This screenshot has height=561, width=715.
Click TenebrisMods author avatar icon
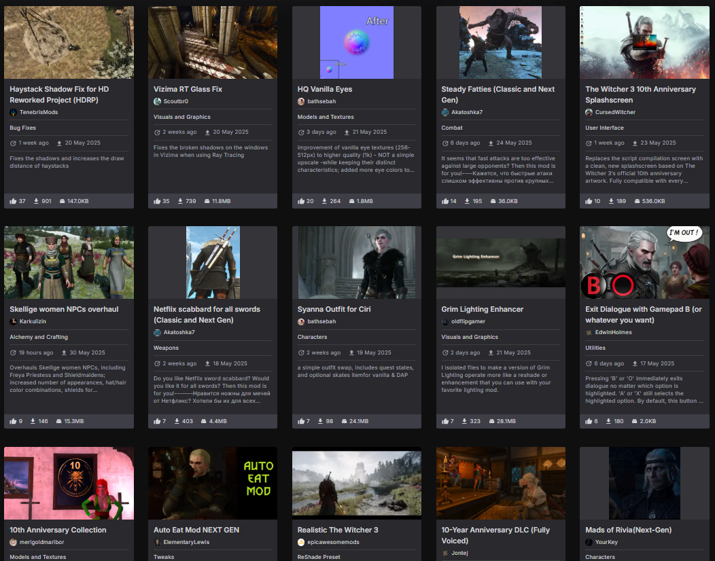13,112
